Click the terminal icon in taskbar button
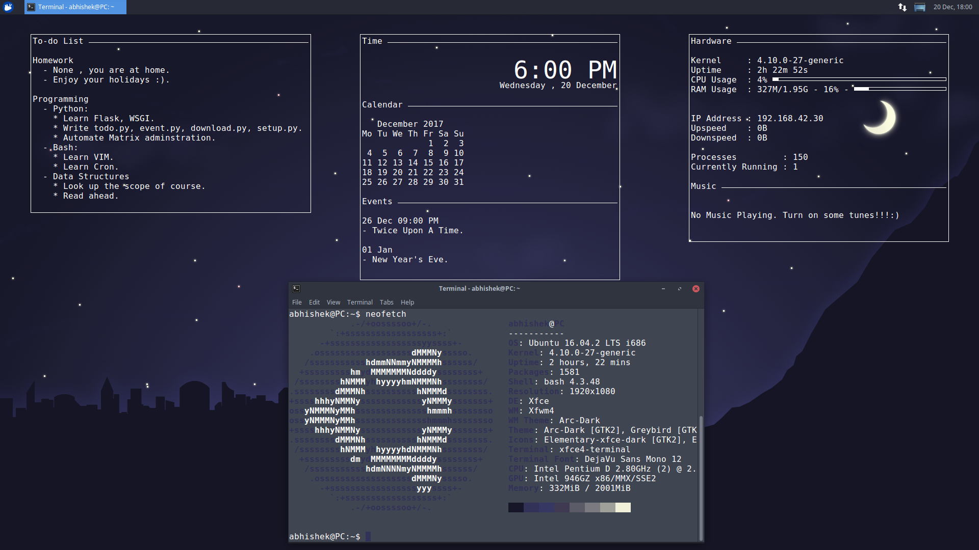 (31, 7)
